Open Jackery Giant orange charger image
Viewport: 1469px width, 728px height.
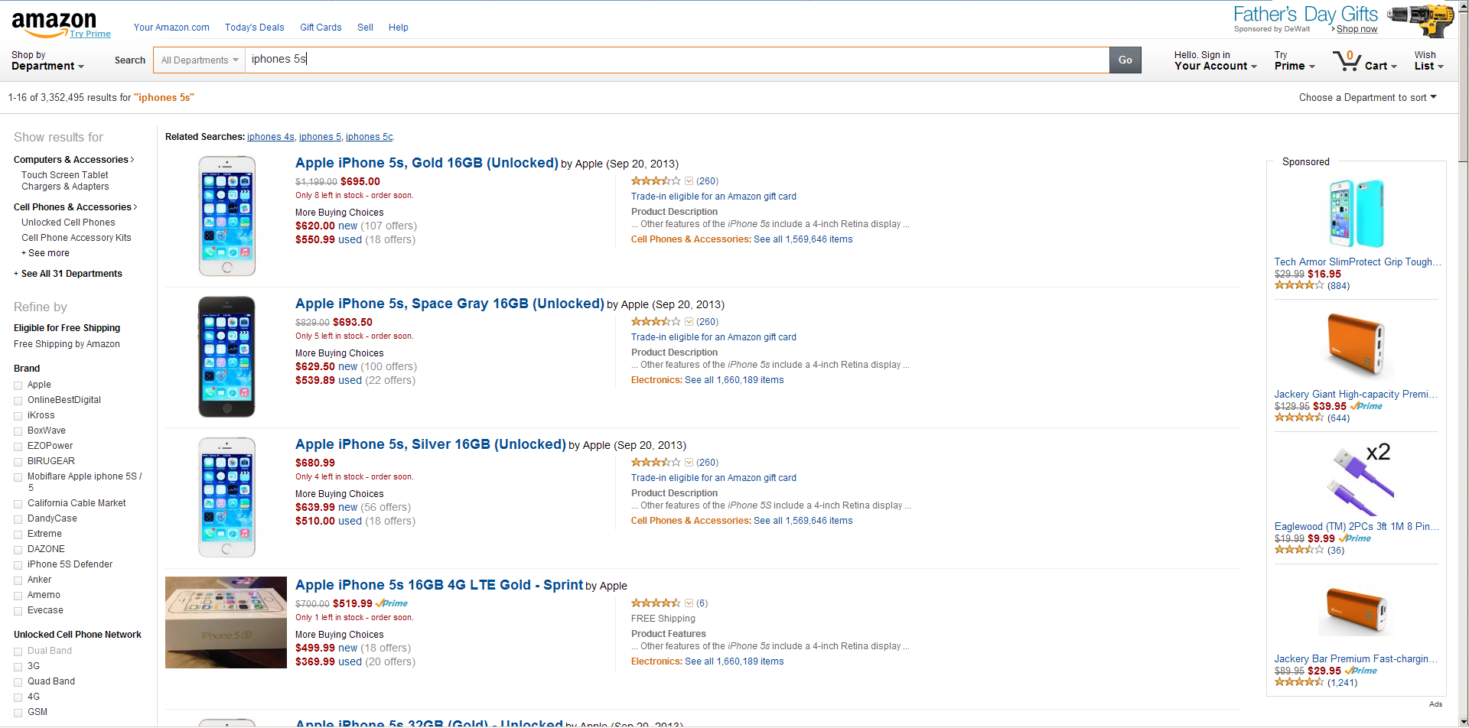click(1357, 344)
